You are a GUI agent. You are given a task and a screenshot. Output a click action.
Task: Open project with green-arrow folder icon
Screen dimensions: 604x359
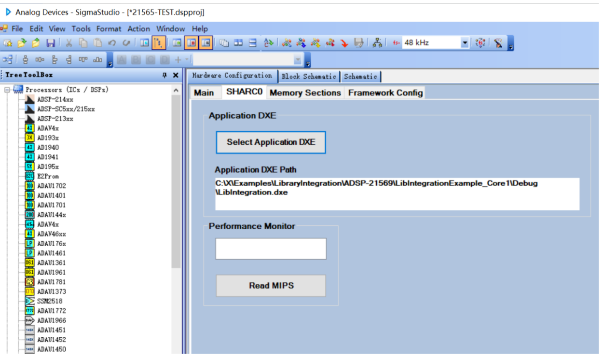22,43
